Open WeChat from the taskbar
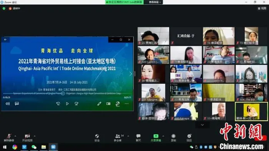The height and width of the screenshot is (151, 269). point(34,147)
